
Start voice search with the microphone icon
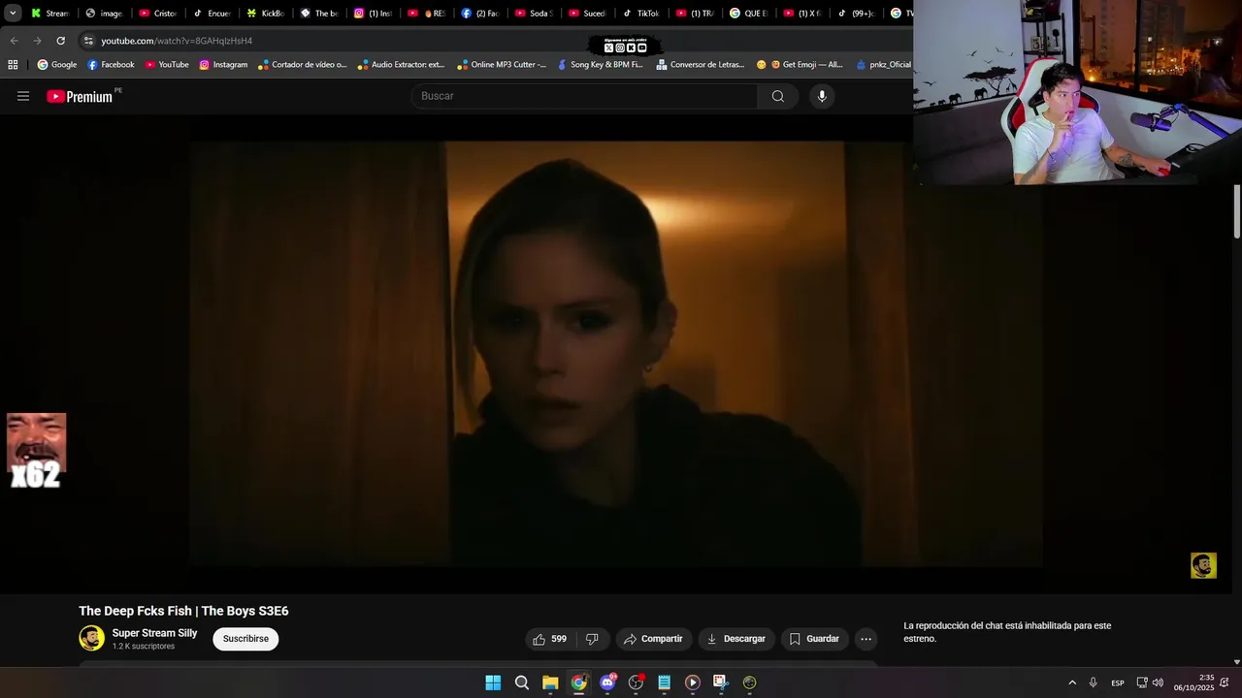pos(822,96)
